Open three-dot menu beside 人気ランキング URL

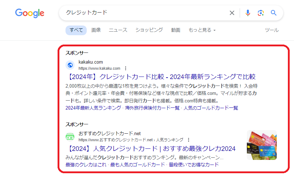(189, 140)
